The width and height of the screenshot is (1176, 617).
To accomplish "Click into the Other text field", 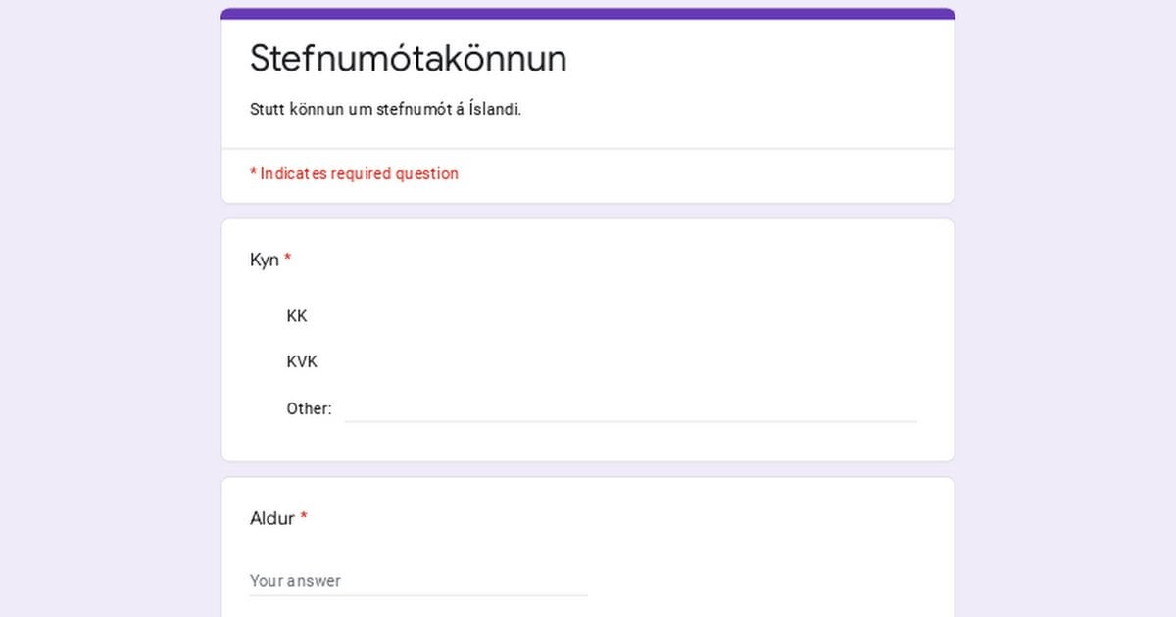I will click(630, 408).
